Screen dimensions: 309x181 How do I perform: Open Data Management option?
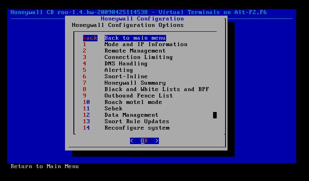pyautogui.click(x=132, y=115)
